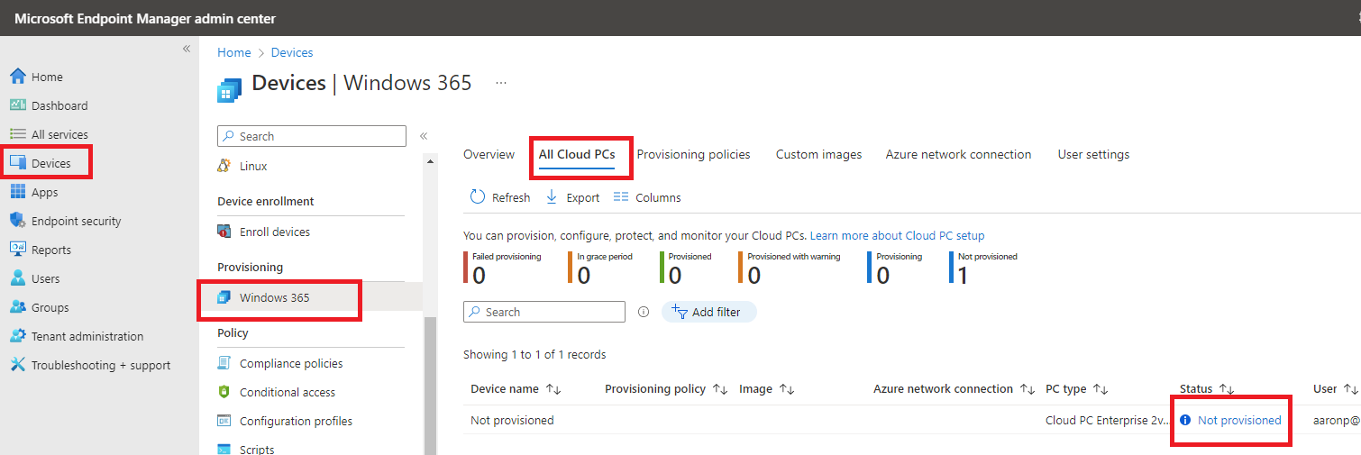The height and width of the screenshot is (455, 1361).
Task: Click the Provisioning count tile
Action: point(894,268)
